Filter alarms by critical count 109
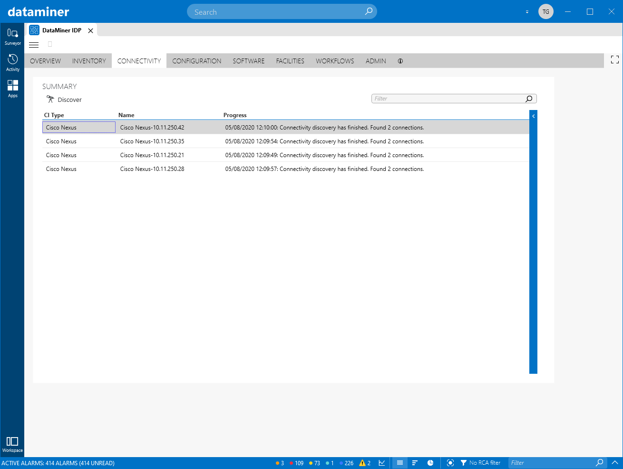Screen dimensions: 623x469 pos(296,463)
